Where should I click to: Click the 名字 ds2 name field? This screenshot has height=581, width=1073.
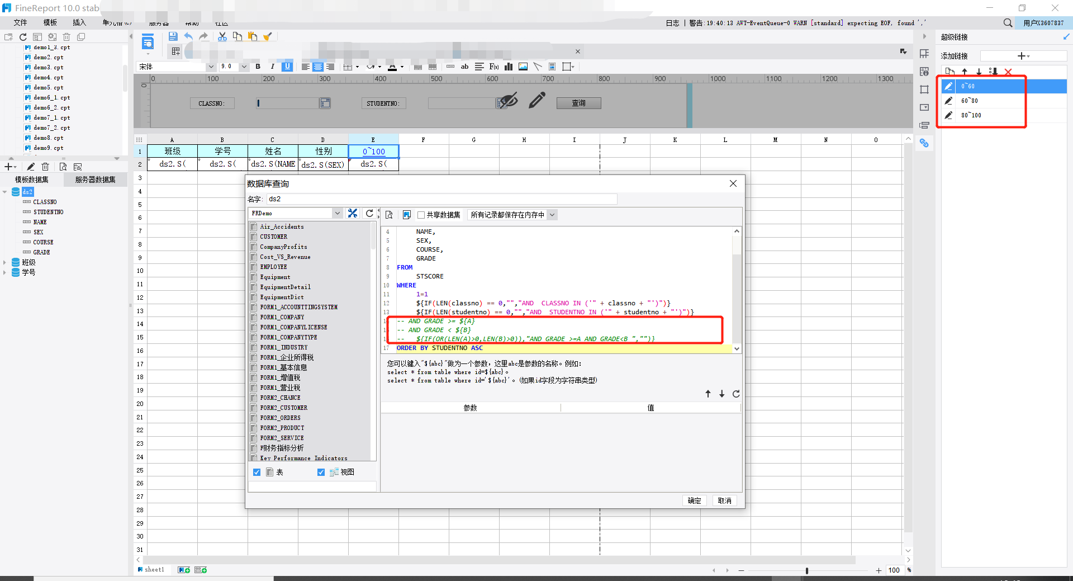[441, 199]
